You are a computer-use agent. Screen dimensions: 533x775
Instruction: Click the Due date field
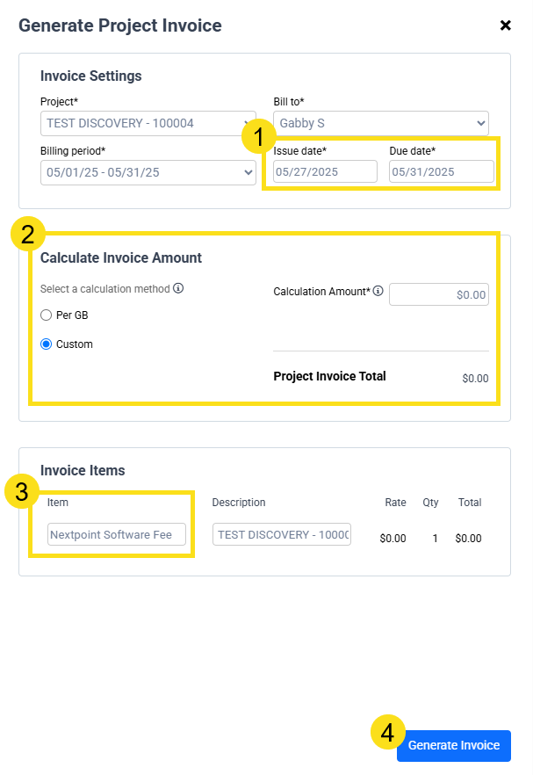point(441,171)
